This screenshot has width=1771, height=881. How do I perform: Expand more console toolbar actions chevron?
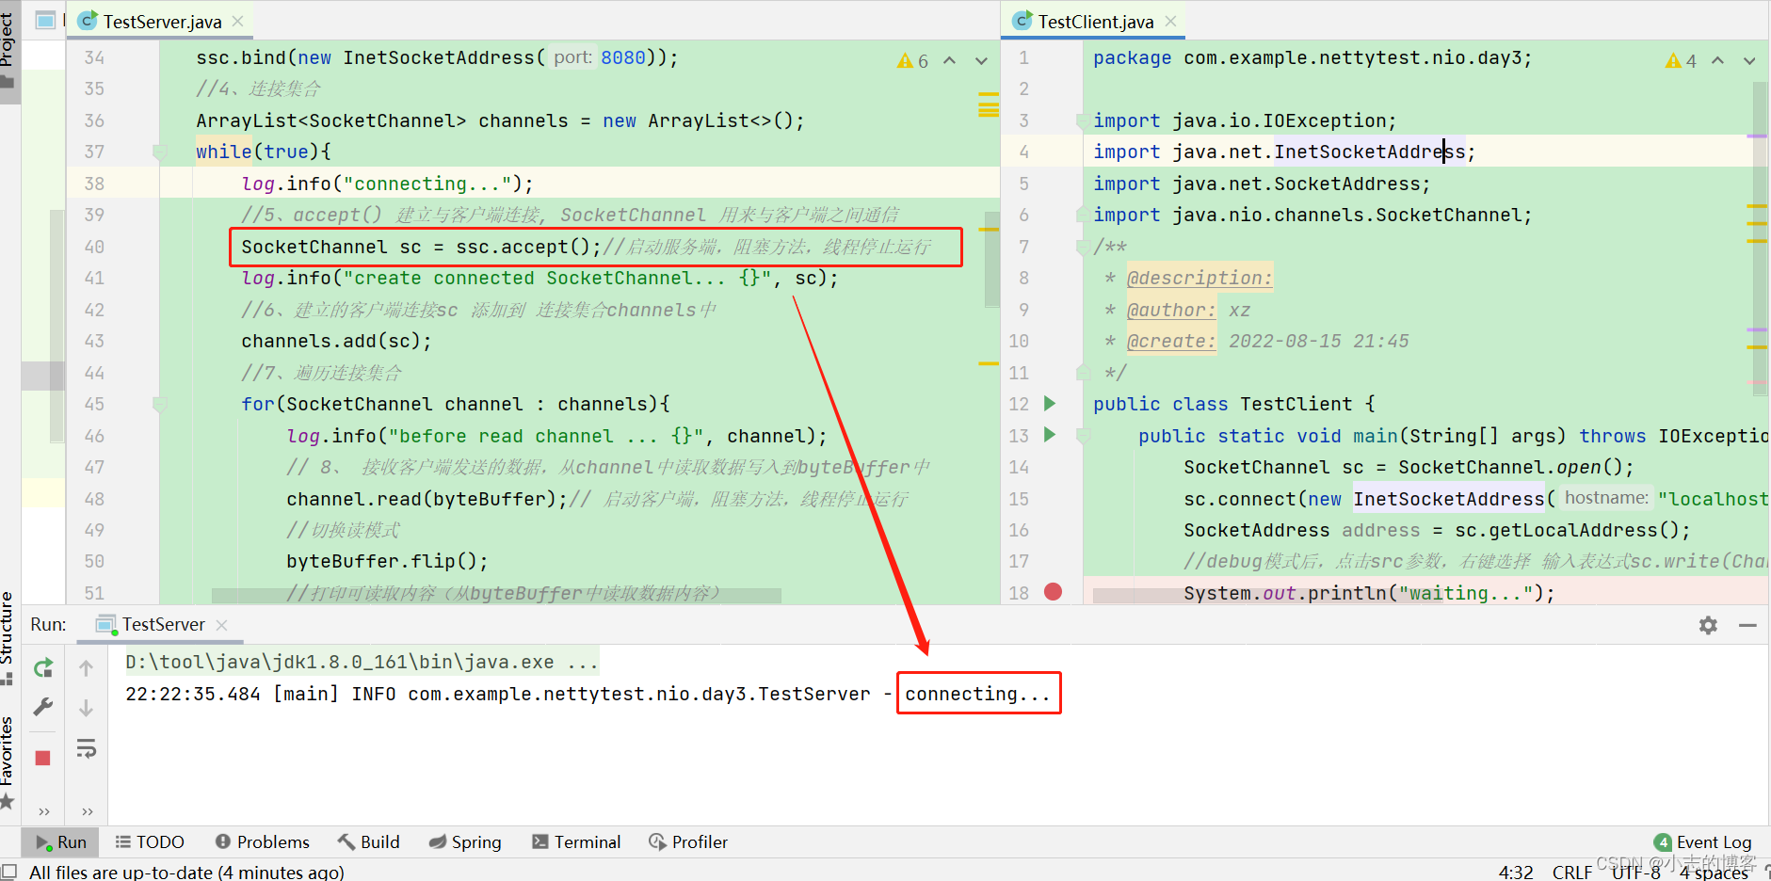point(87,811)
